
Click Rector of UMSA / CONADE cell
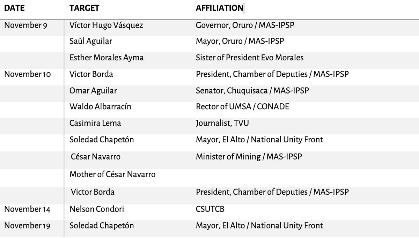[x=243, y=106]
